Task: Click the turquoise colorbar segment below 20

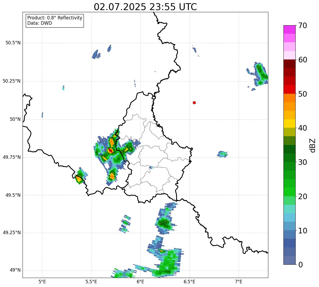Action: [x=289, y=209]
